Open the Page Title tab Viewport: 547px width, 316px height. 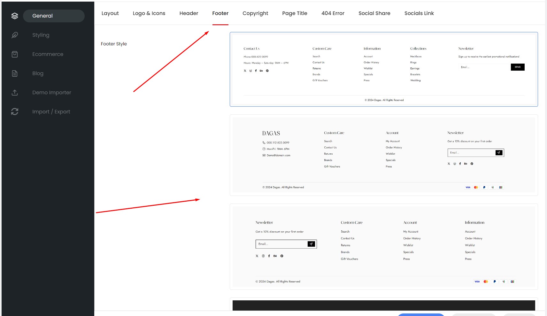(x=295, y=13)
